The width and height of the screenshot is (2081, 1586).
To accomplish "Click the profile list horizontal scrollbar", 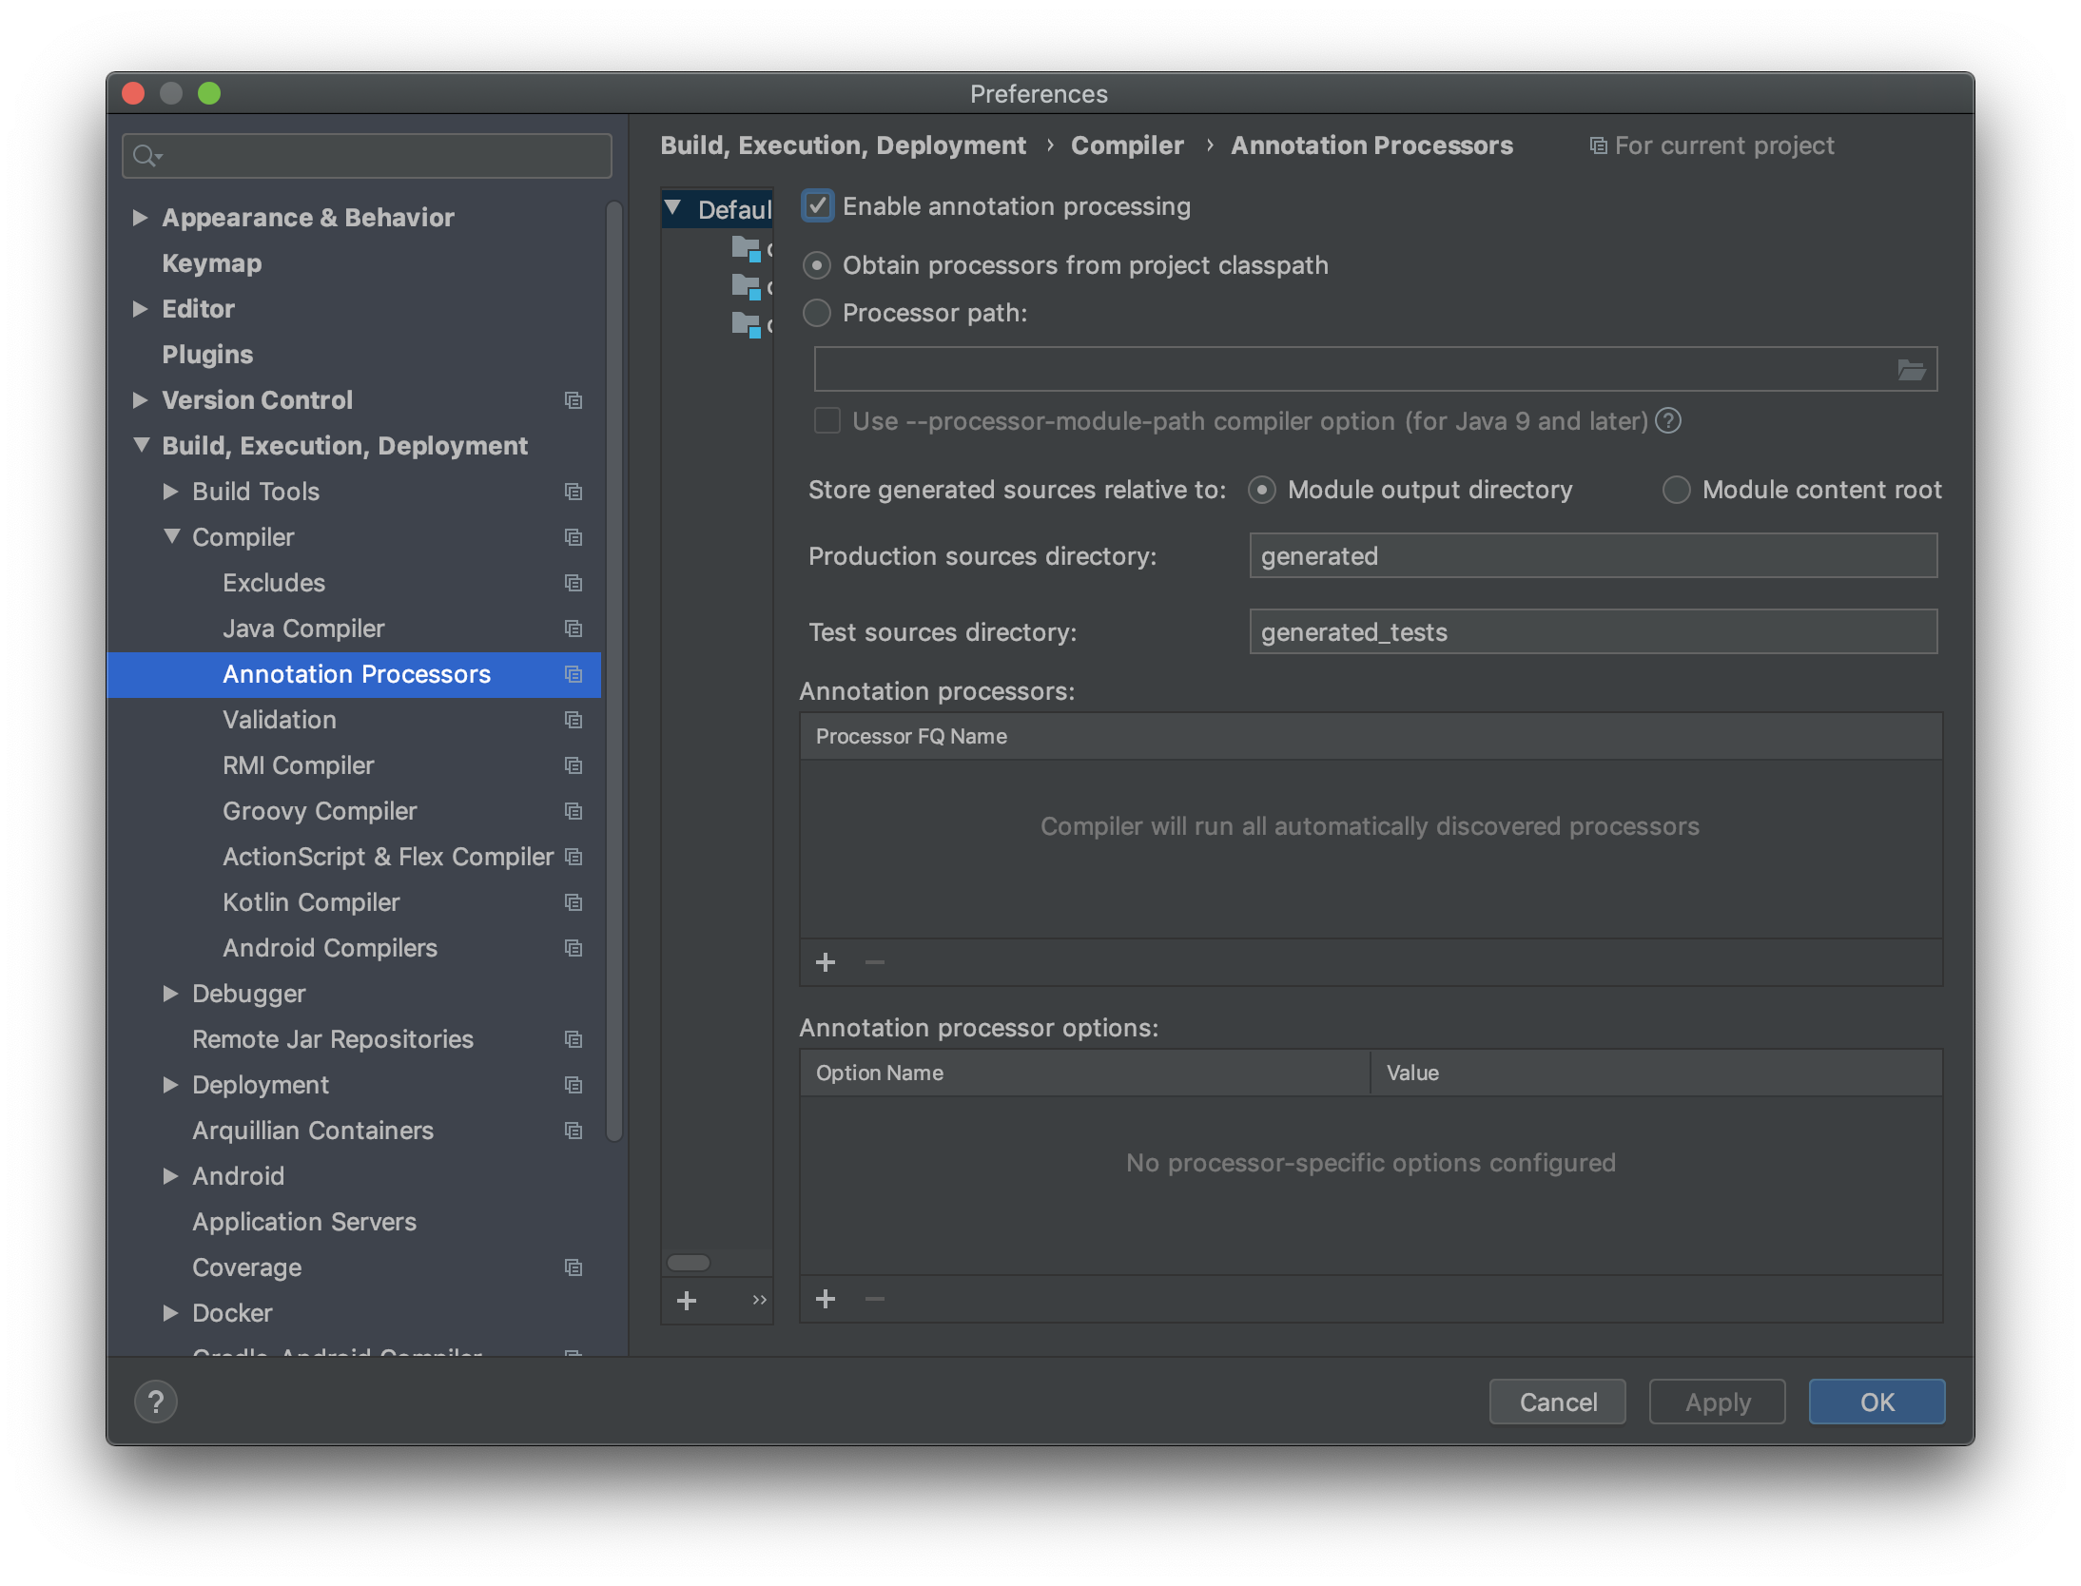I will coord(689,1263).
